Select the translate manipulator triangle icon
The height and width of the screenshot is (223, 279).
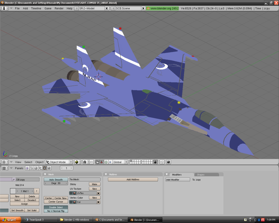[x=102, y=162]
